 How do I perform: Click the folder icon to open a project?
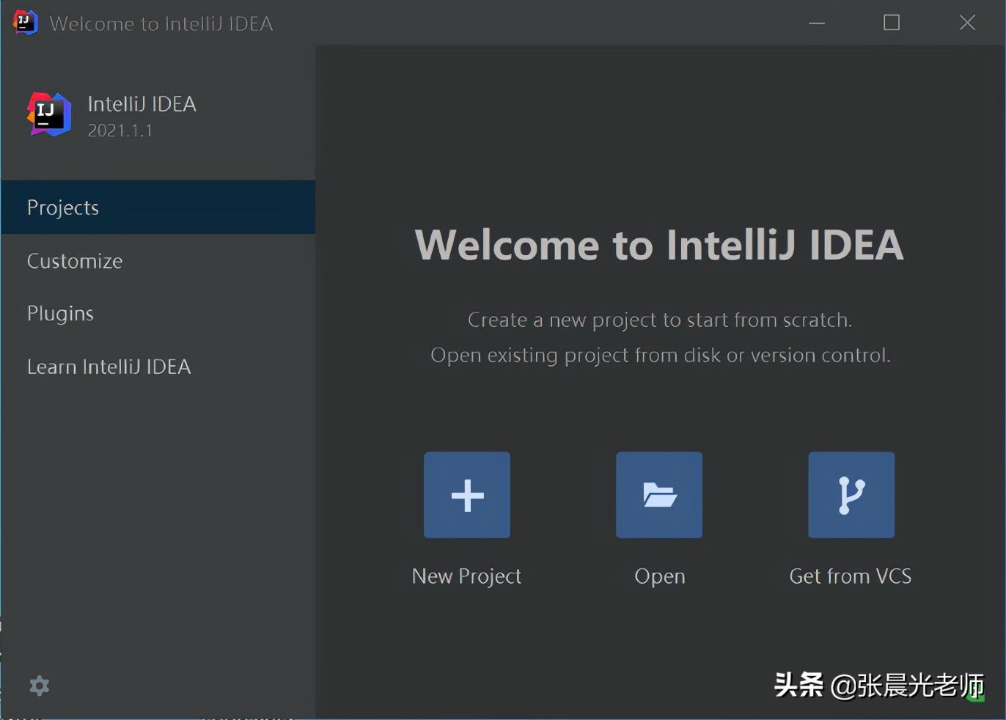(659, 495)
